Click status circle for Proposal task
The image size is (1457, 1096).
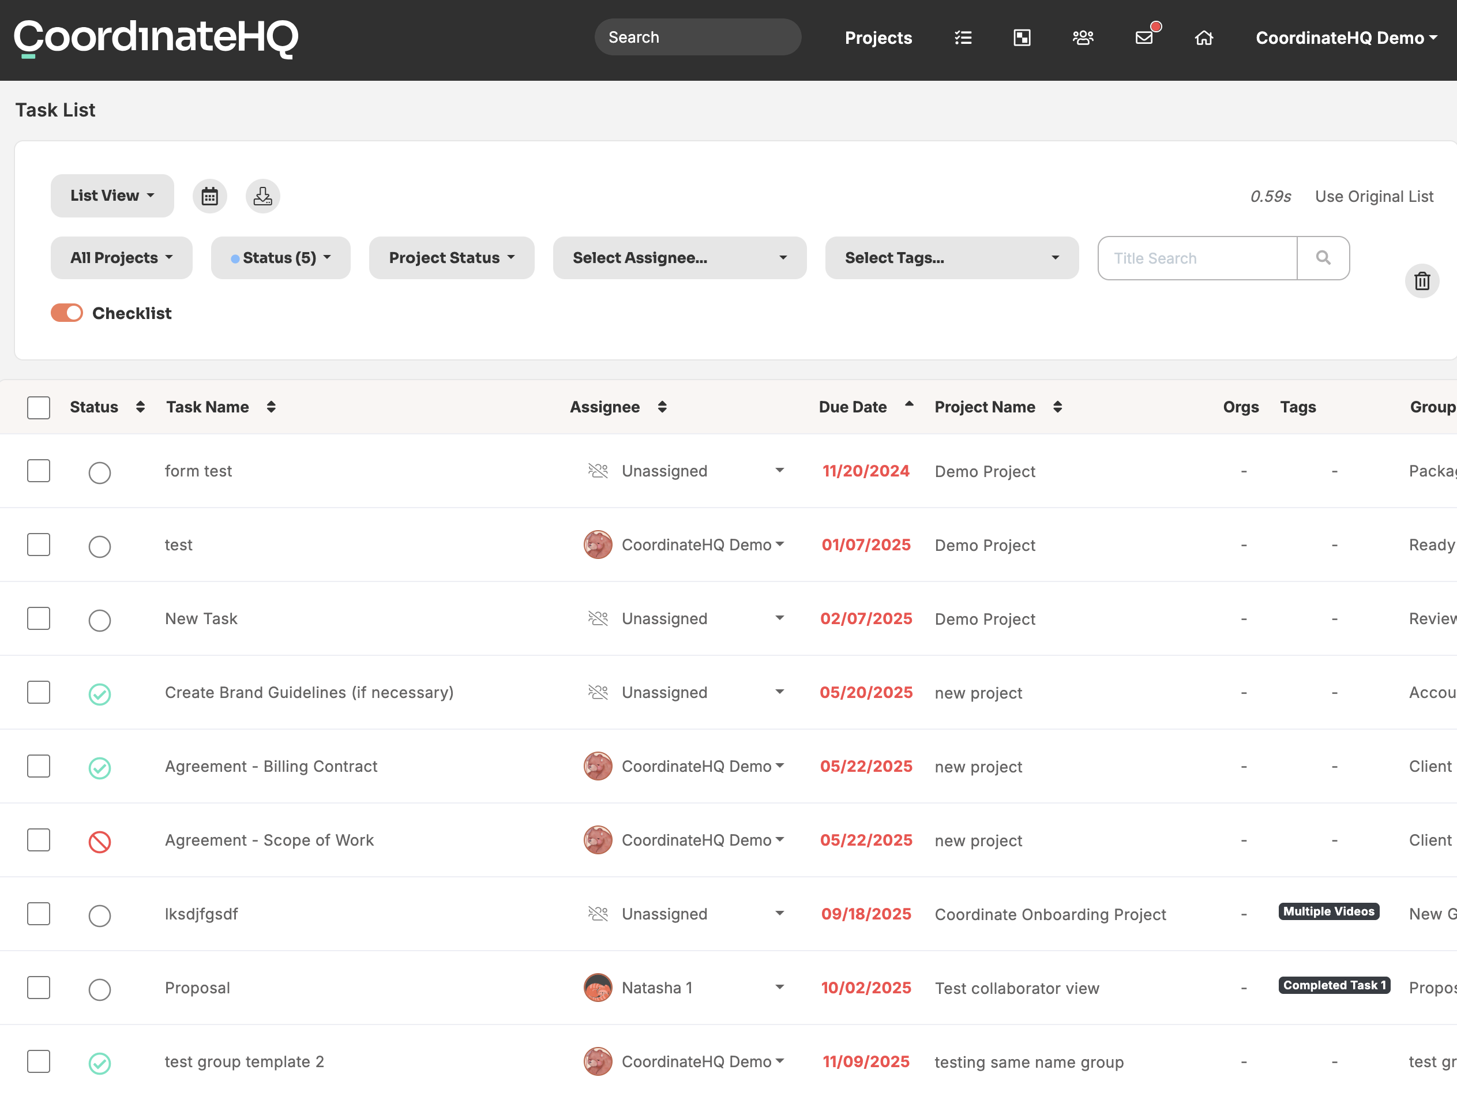(99, 989)
